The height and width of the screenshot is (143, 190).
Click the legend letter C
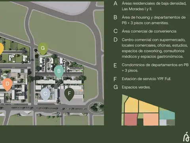click(116, 31)
